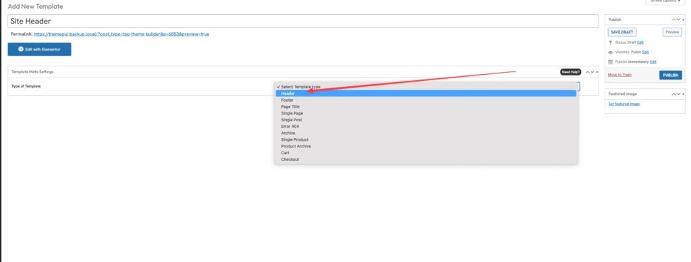The image size is (691, 262).
Task: Click the Site Header title field
Action: coord(303,21)
